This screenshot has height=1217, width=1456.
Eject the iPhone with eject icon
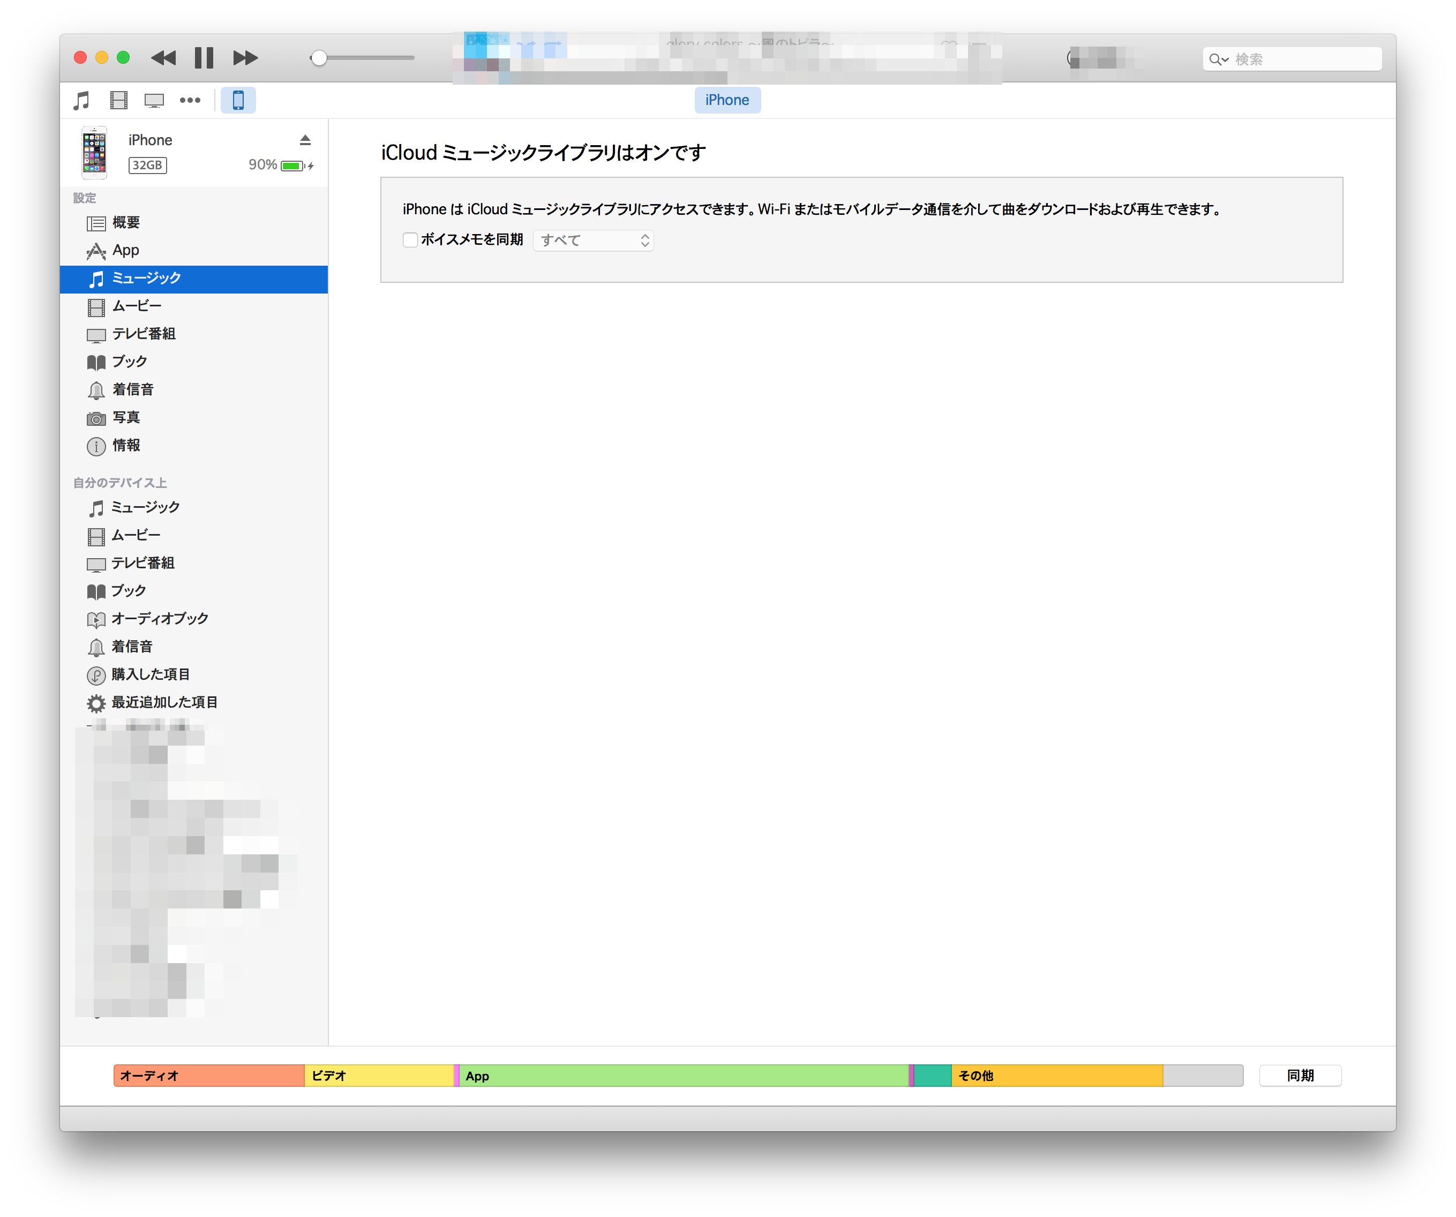305,140
